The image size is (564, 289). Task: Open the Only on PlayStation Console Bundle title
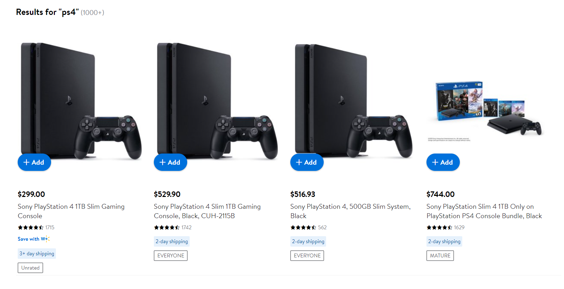484,211
